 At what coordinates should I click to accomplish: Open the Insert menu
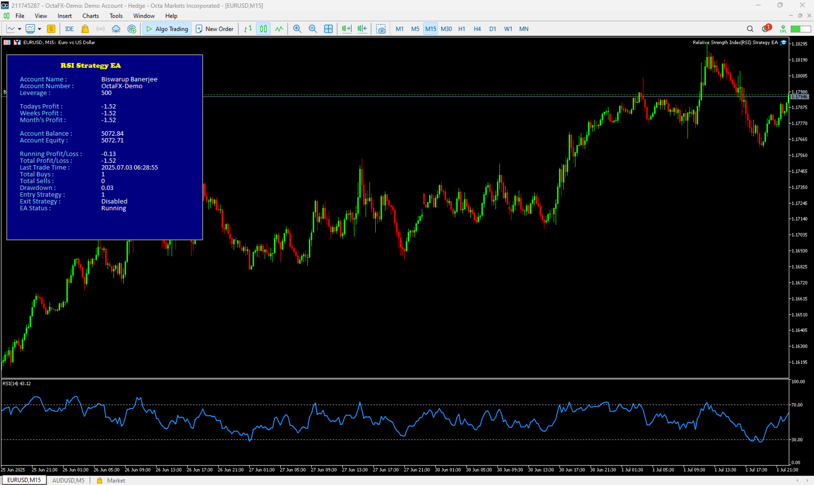point(64,16)
